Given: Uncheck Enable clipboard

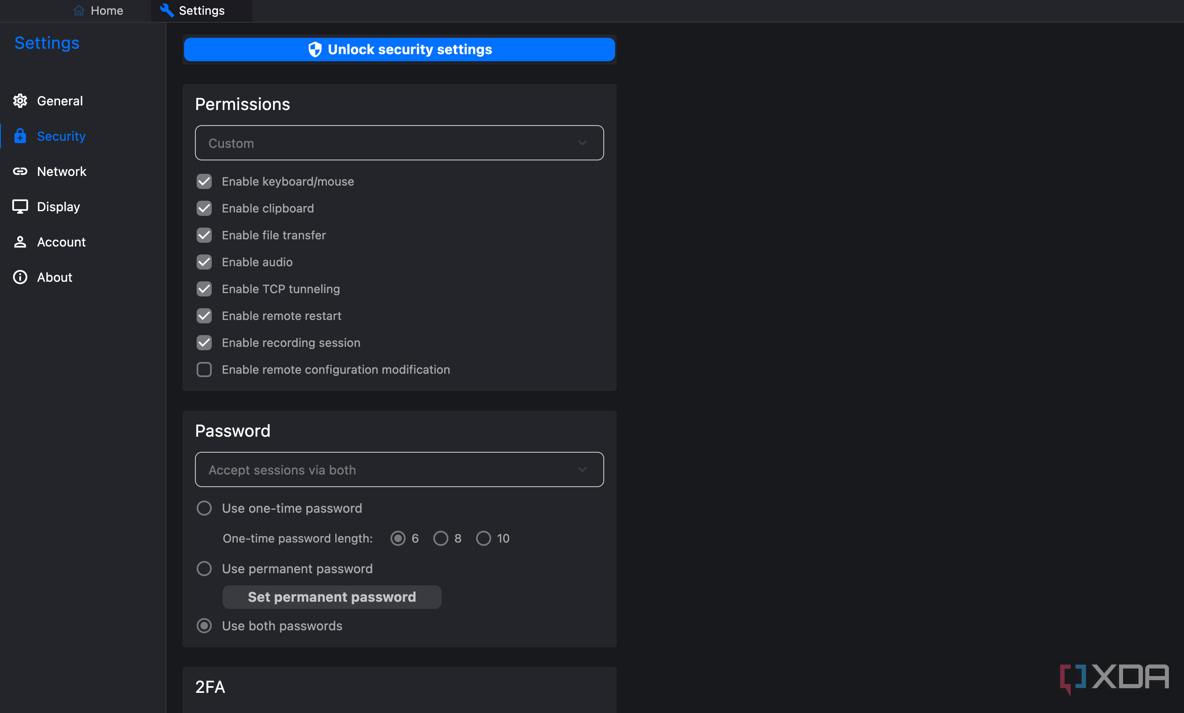Looking at the screenshot, I should 204,208.
